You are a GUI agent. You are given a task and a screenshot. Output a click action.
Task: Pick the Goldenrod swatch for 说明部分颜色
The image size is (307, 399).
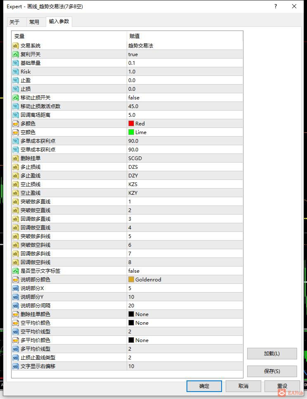point(131,280)
